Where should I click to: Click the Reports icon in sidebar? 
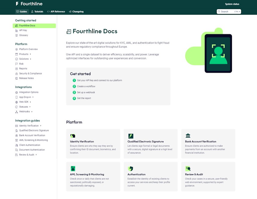point(16,69)
